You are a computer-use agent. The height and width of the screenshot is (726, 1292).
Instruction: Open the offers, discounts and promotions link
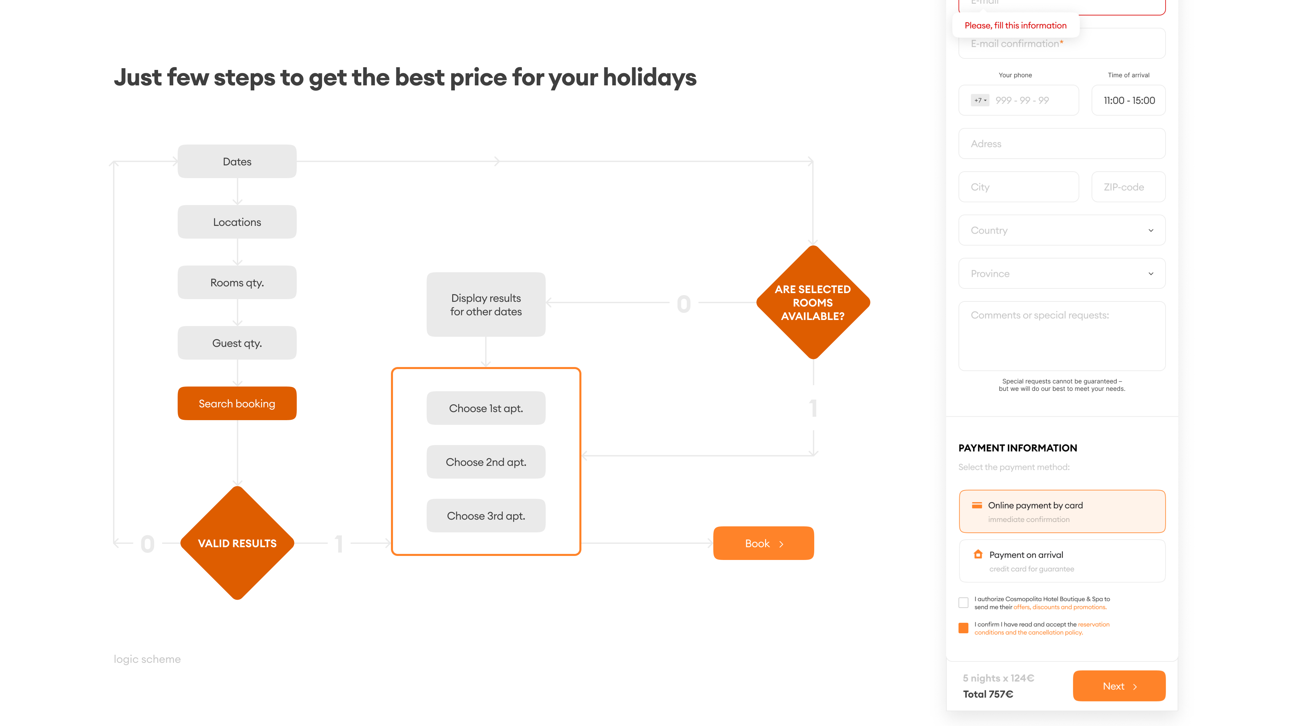1059,607
